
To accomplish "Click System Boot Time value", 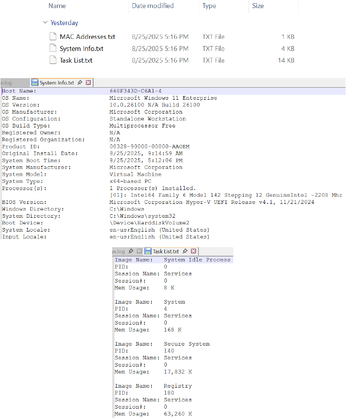I will pyautogui.click(x=146, y=160).
